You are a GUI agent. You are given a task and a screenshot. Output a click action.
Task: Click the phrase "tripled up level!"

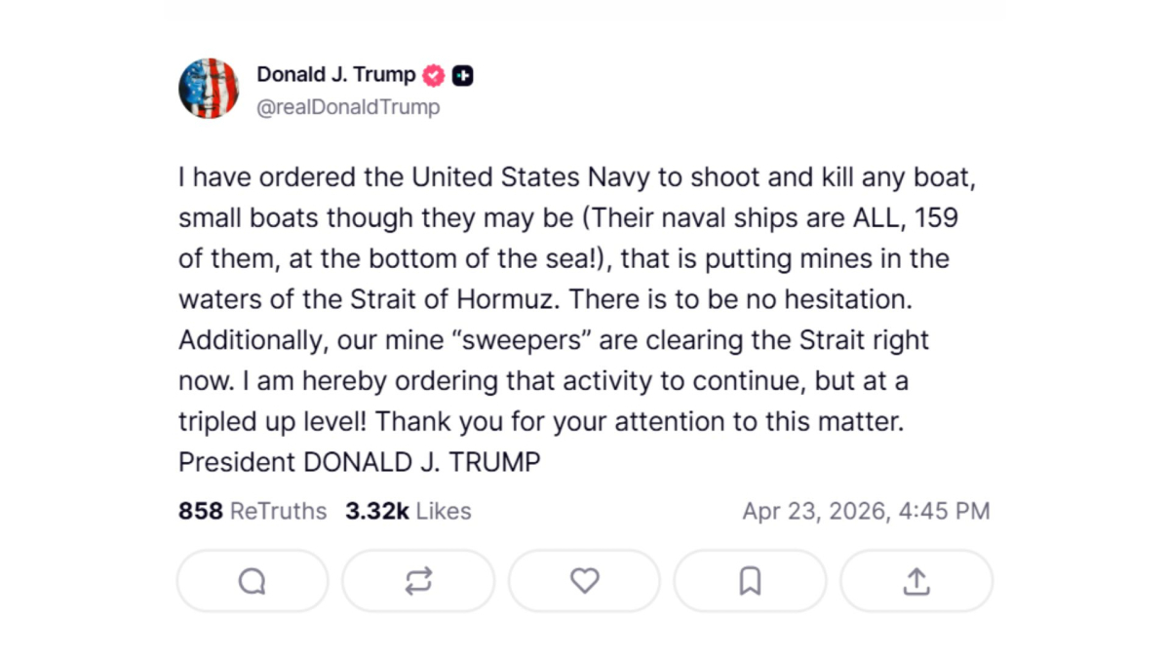coord(274,421)
